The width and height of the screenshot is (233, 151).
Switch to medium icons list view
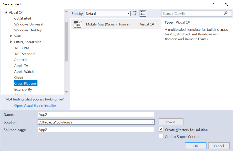click(x=143, y=13)
